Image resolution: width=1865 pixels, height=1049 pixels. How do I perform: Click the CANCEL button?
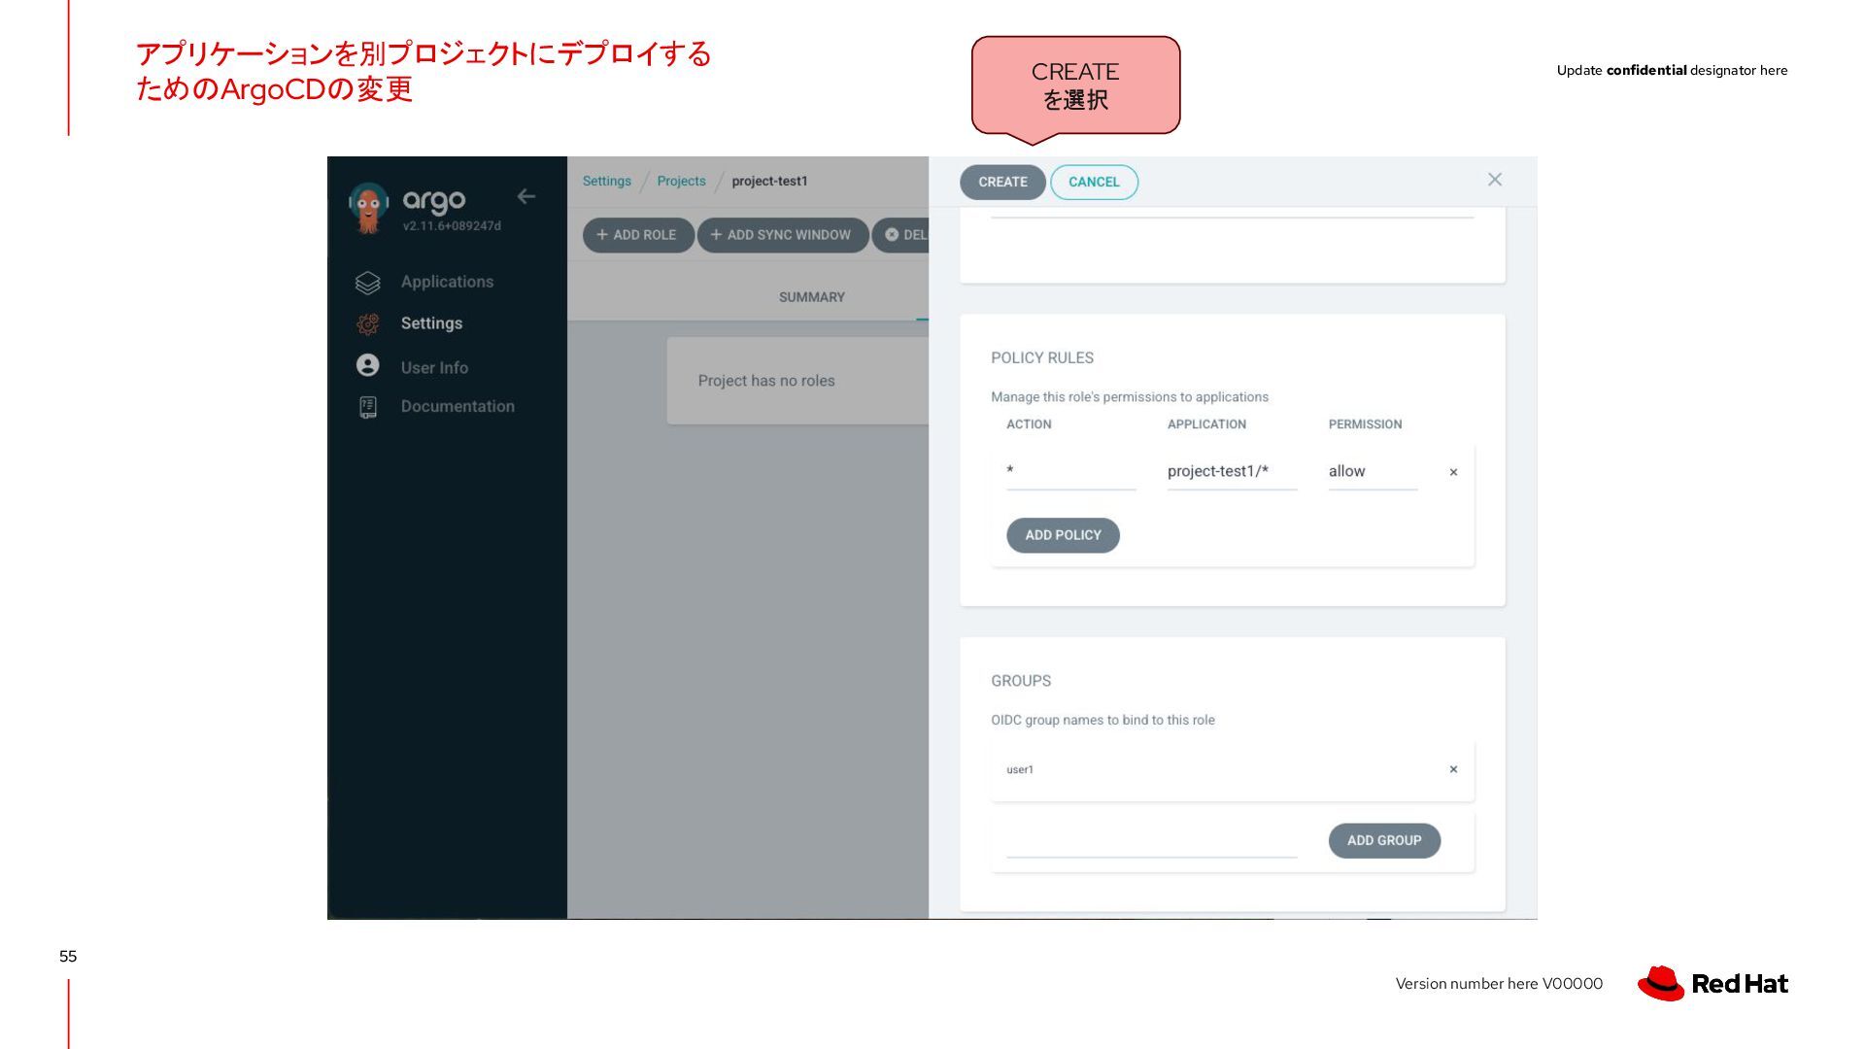[1094, 182]
